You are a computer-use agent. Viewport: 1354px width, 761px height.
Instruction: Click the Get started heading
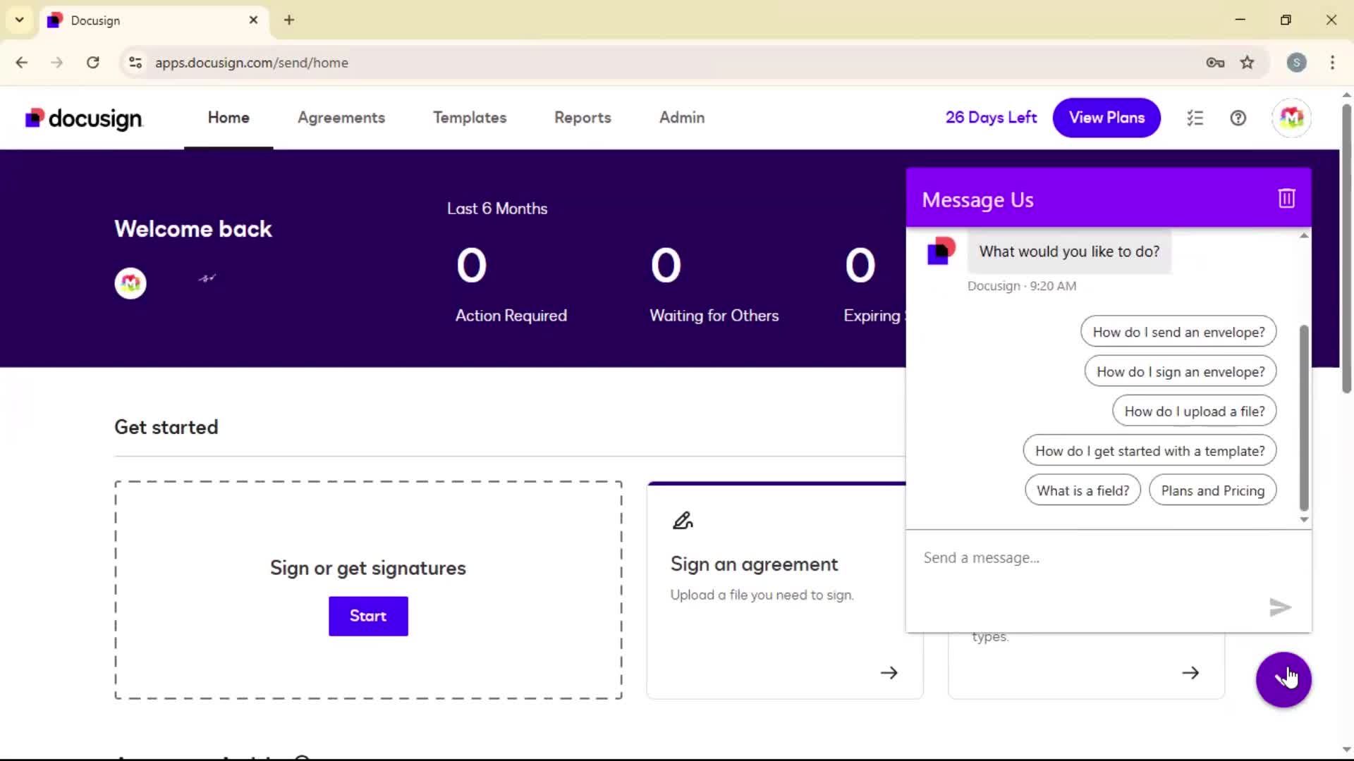click(x=166, y=428)
